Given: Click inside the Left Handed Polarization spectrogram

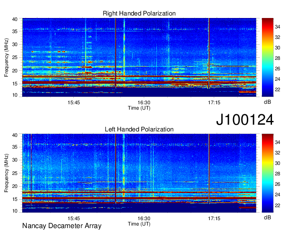Looking at the screenshot, I should coord(139,173).
